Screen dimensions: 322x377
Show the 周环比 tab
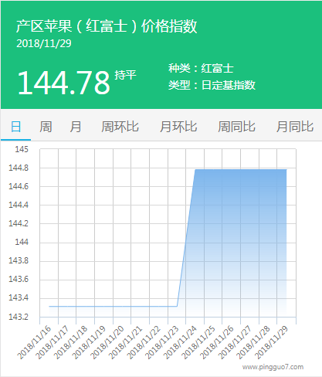pos(120,127)
